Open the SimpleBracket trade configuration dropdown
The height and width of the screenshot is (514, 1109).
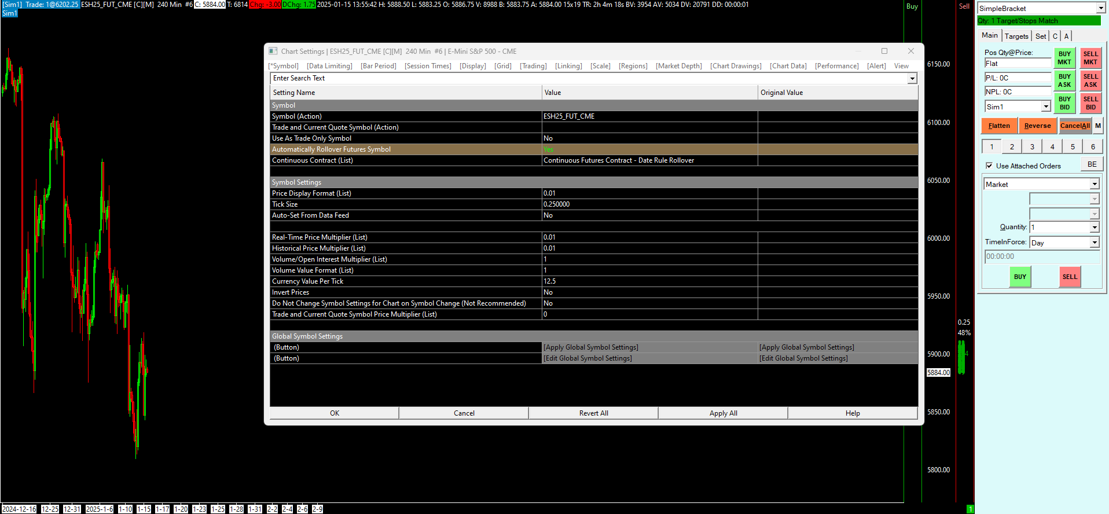pyautogui.click(x=1100, y=9)
